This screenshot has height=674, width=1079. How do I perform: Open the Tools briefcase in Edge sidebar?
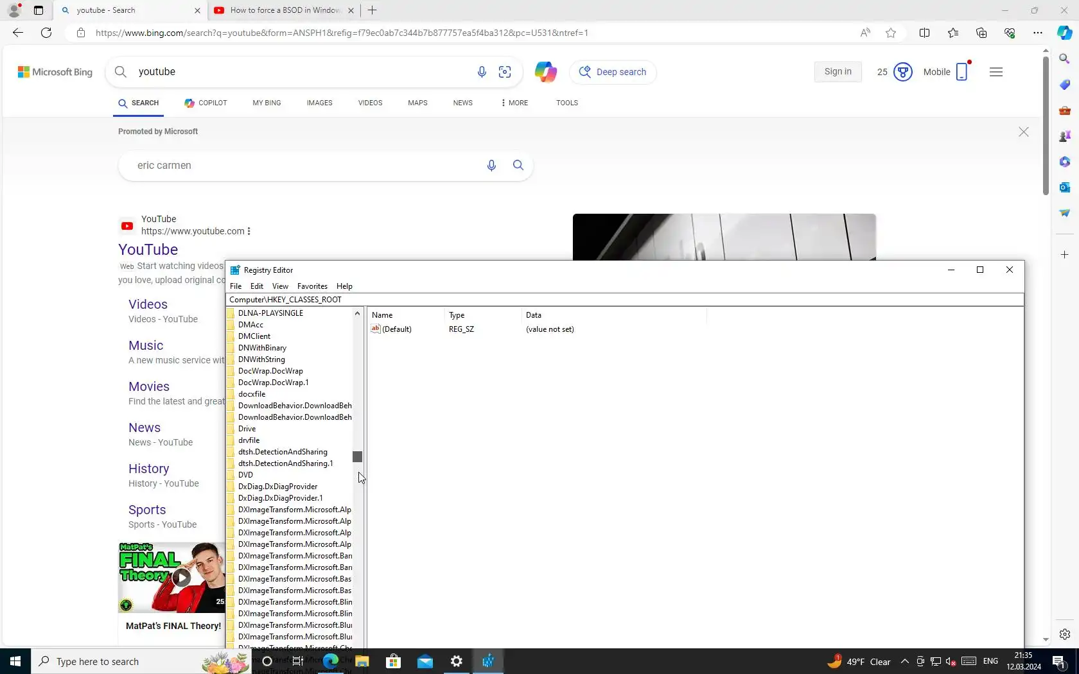(x=1064, y=110)
